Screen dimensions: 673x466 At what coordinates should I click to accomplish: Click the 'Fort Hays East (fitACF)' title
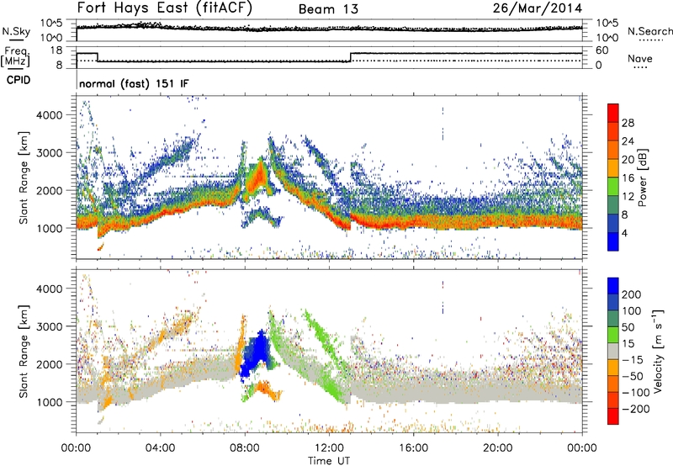pyautogui.click(x=164, y=8)
